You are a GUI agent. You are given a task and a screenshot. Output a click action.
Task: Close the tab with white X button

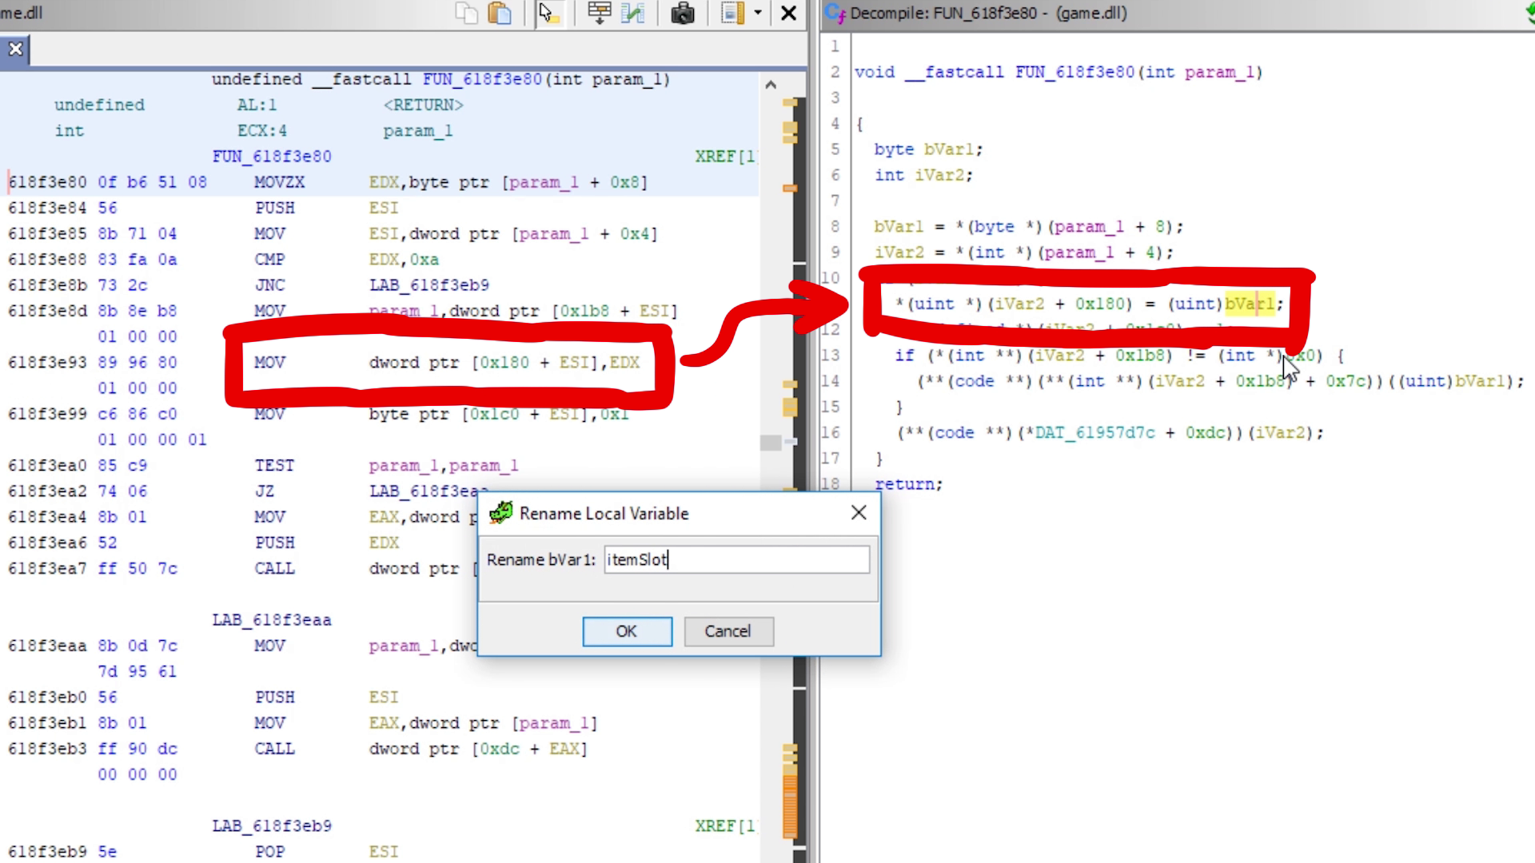click(x=15, y=50)
